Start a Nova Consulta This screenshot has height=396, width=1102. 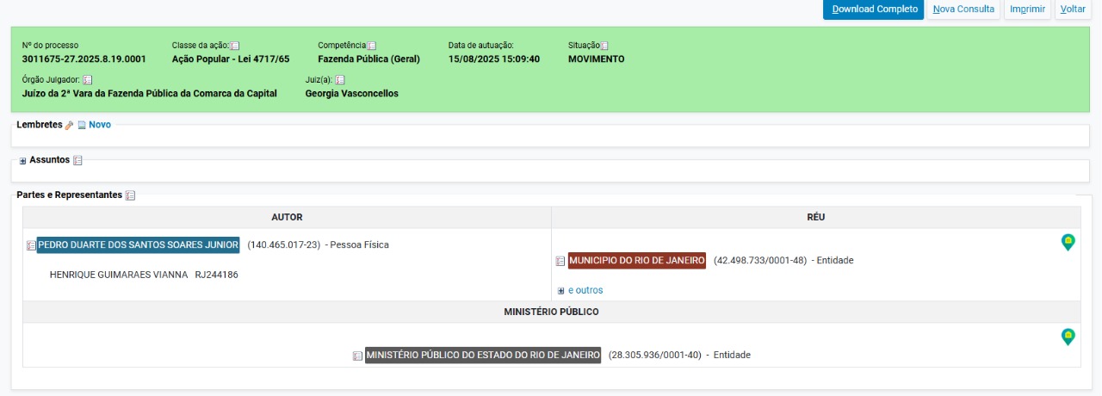(x=963, y=9)
